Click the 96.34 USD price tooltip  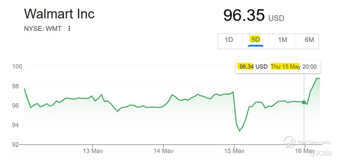pos(278,67)
